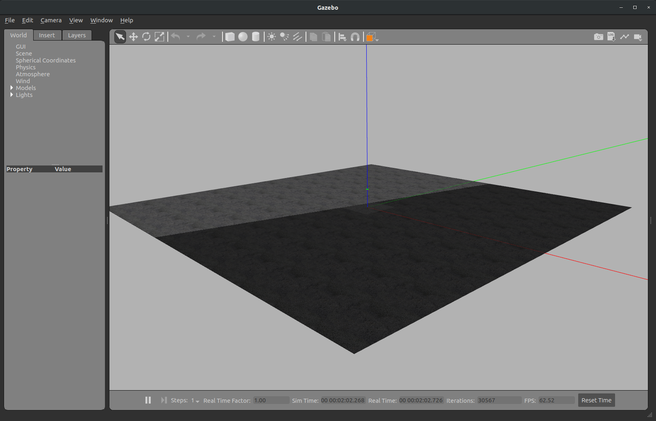Click the Reset Time button
Image resolution: width=656 pixels, height=421 pixels.
coord(596,400)
